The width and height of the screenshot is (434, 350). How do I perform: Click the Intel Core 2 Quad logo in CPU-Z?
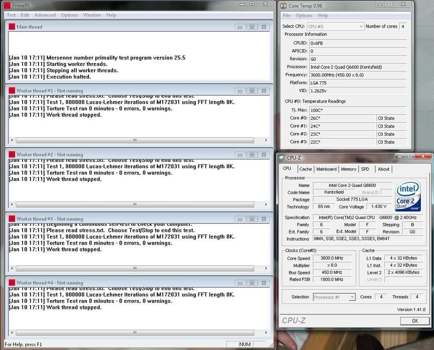tap(408, 196)
